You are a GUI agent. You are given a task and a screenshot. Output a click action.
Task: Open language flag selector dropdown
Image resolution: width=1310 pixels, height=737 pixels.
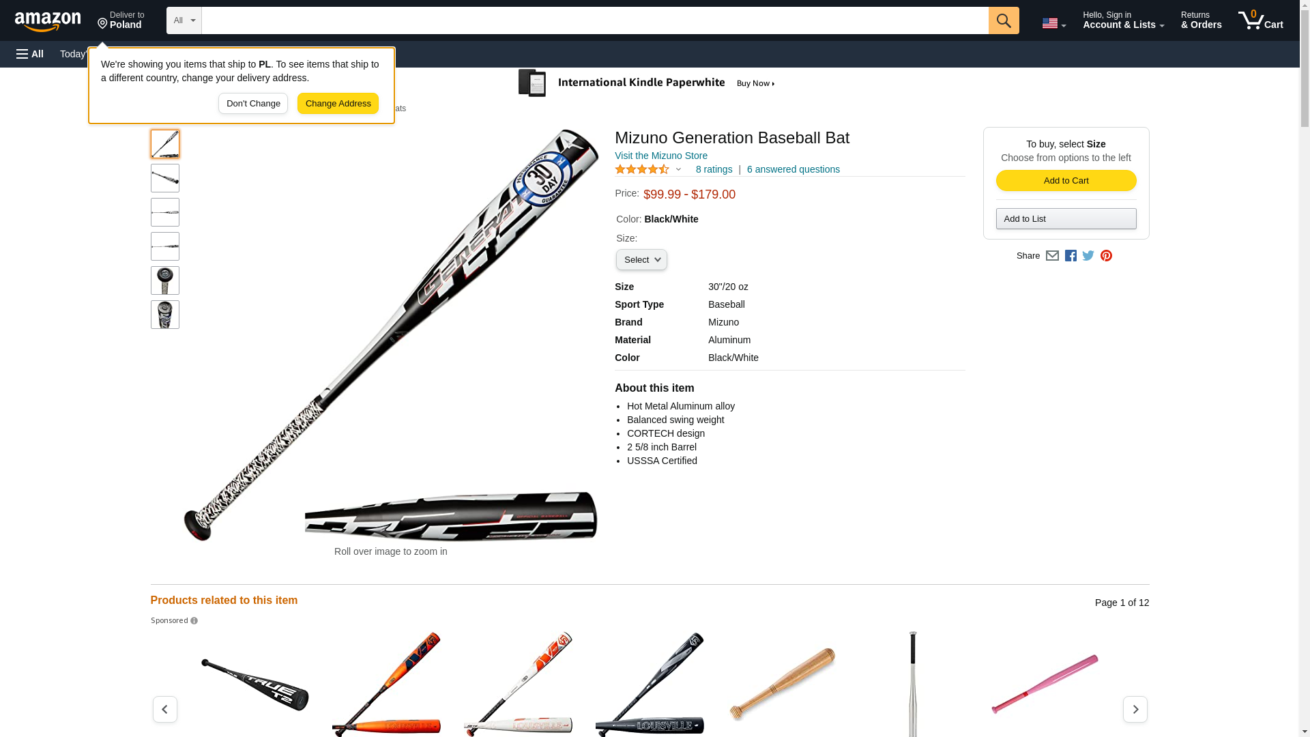(x=1053, y=23)
